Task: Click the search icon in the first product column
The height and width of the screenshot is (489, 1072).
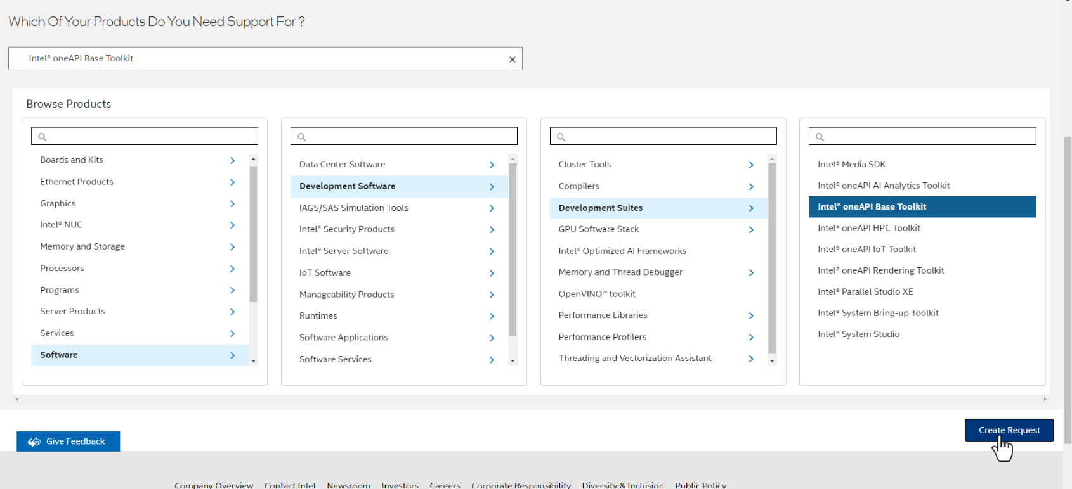Action: tap(42, 137)
